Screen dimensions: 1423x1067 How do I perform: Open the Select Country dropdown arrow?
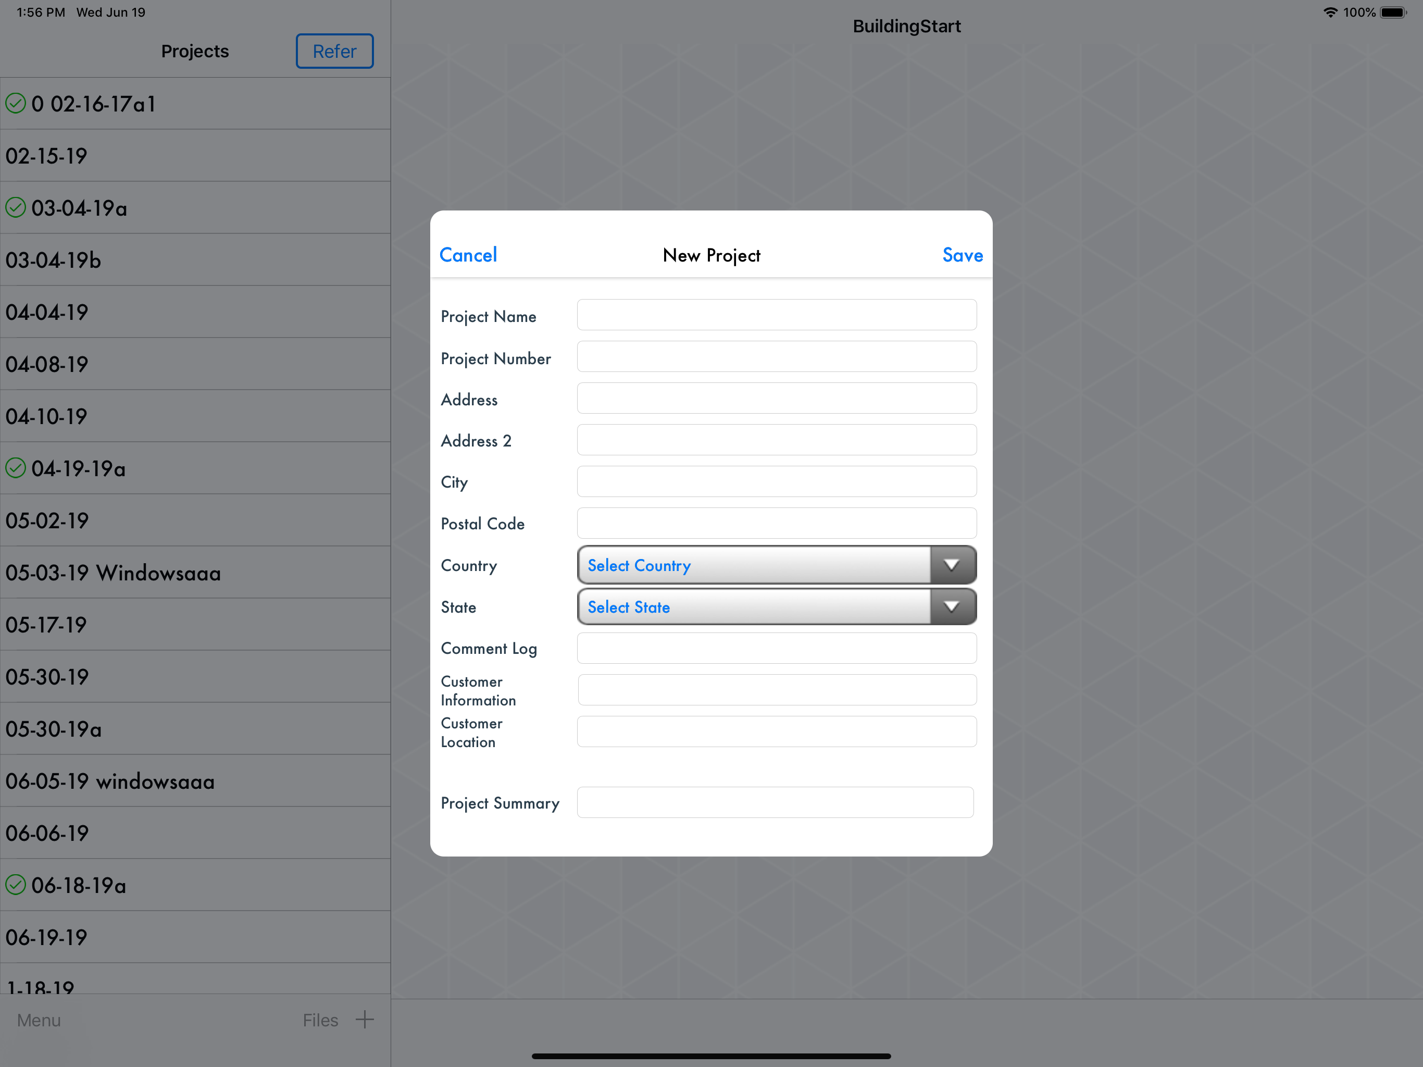tap(952, 565)
